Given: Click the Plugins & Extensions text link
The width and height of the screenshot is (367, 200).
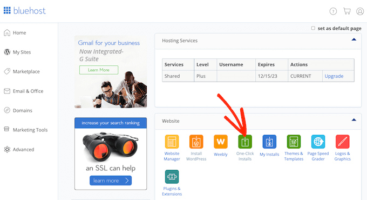Looking at the screenshot, I should pos(172,191).
